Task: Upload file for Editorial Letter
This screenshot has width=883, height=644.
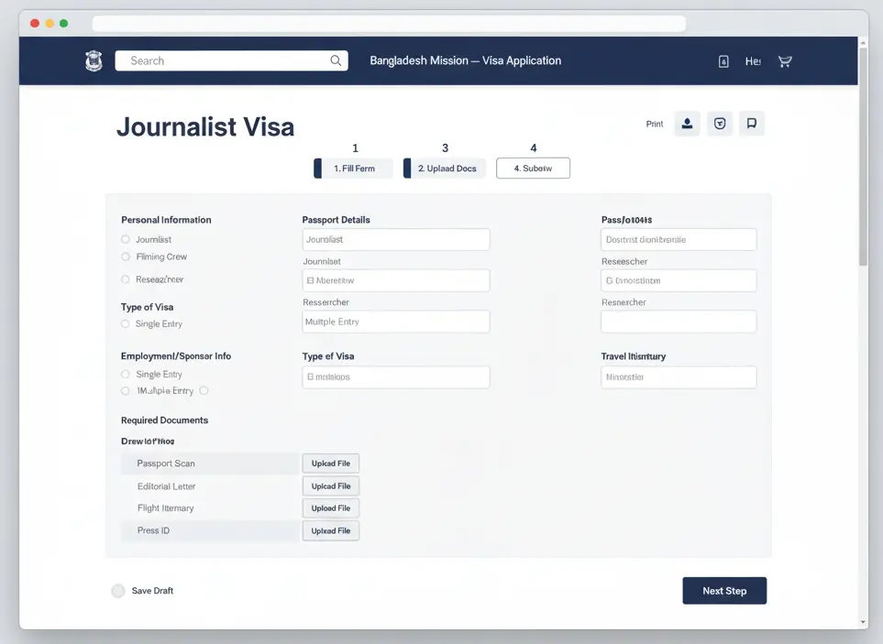Action: tap(331, 486)
